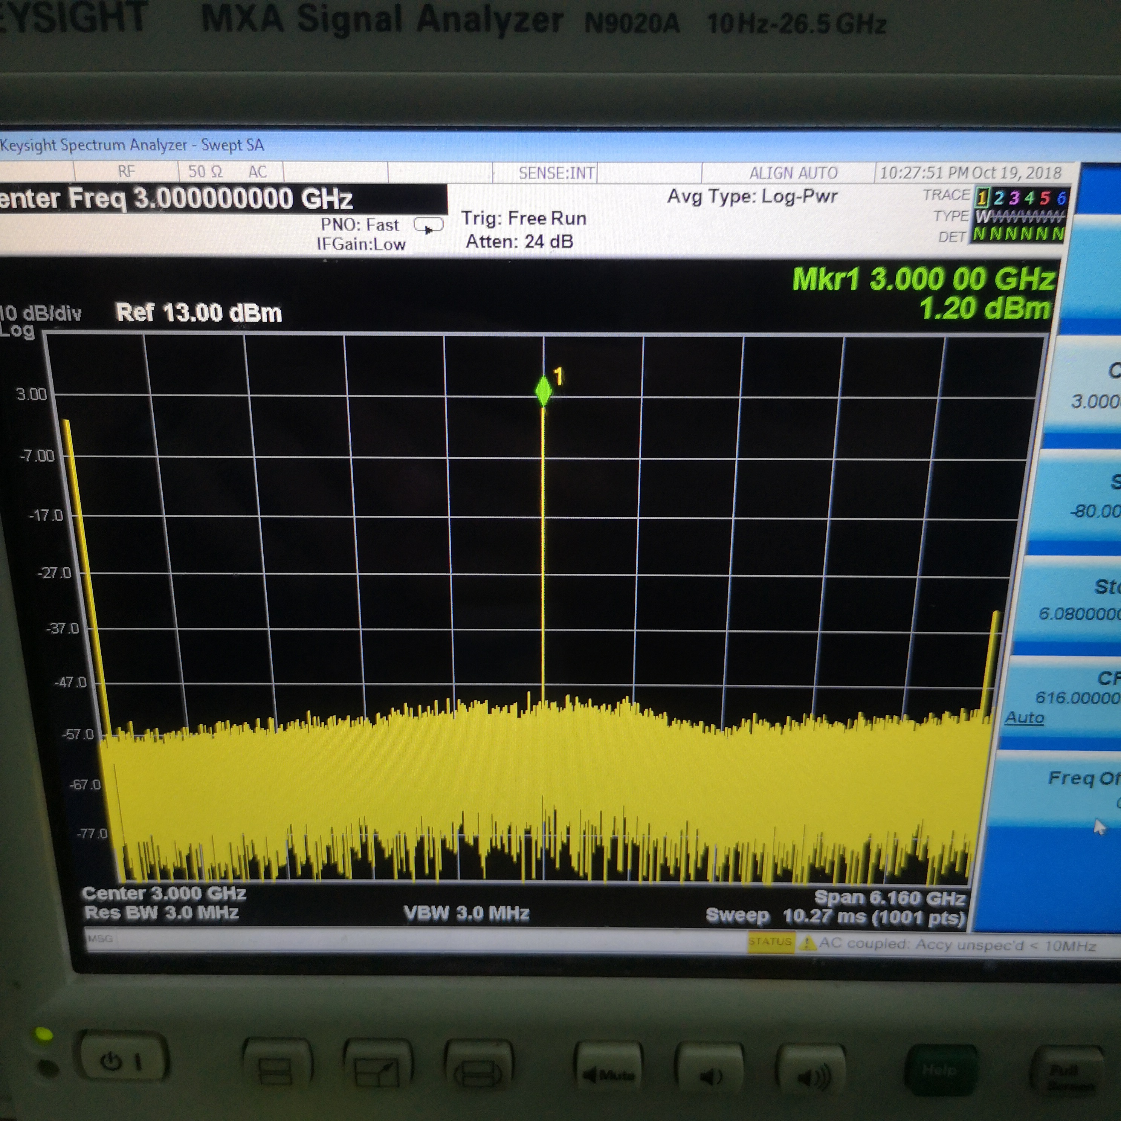Image resolution: width=1121 pixels, height=1121 pixels.
Task: Toggle the Auto setting on CF Step softkey
Action: [1024, 718]
